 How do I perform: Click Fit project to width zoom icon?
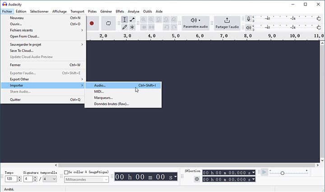click(166, 20)
